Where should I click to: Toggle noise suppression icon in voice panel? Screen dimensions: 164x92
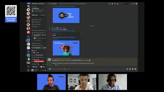coord(43,64)
